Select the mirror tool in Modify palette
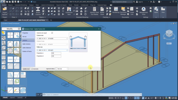178x100 pixels. [x=17, y=44]
